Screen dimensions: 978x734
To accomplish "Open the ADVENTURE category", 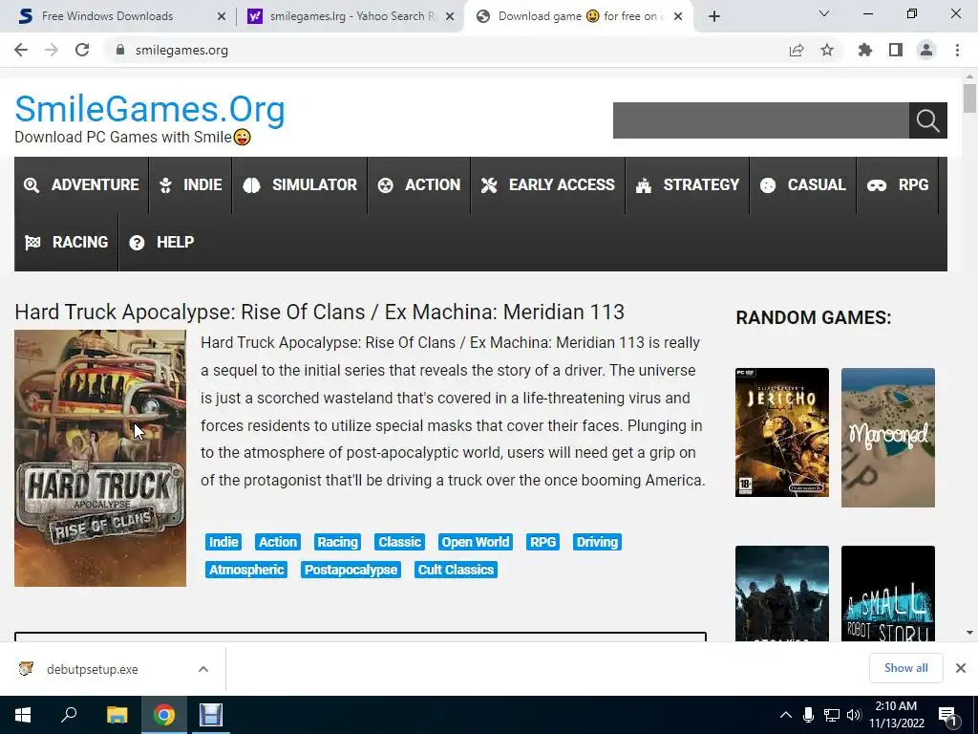I will pos(82,184).
